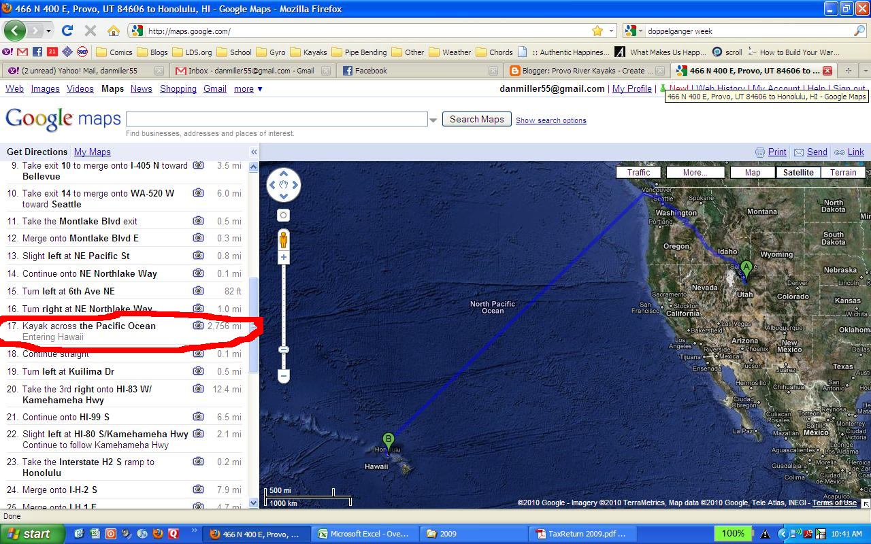Click the search magnifier in Firefox search box
Viewport: 871px width, 544px height.
pyautogui.click(x=859, y=31)
